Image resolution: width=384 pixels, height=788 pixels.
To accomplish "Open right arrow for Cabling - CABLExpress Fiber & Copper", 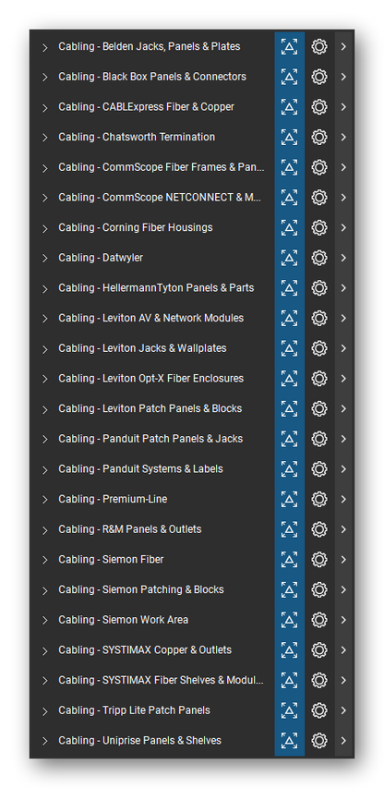I will (x=343, y=107).
